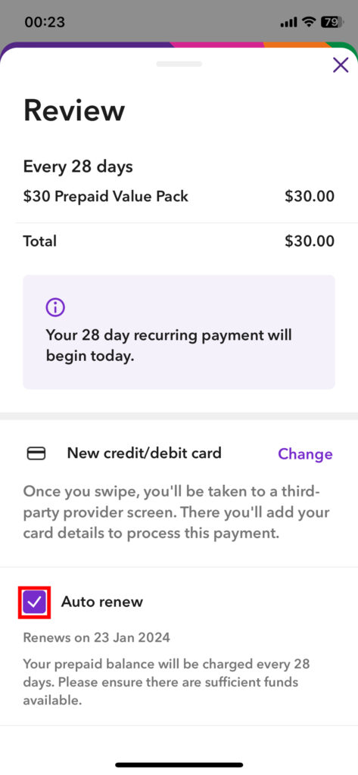Tap the Every 28 days label

[78, 167]
